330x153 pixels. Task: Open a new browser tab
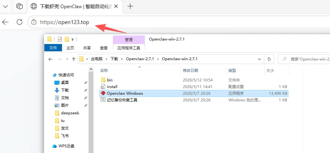click(130, 6)
